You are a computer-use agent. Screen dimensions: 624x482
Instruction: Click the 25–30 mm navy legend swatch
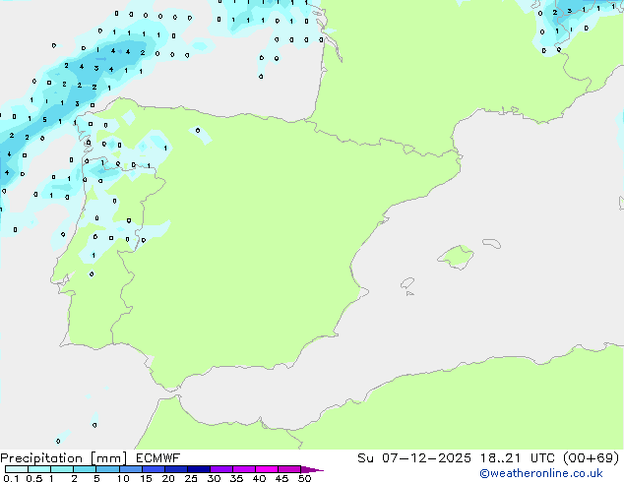[198, 469]
